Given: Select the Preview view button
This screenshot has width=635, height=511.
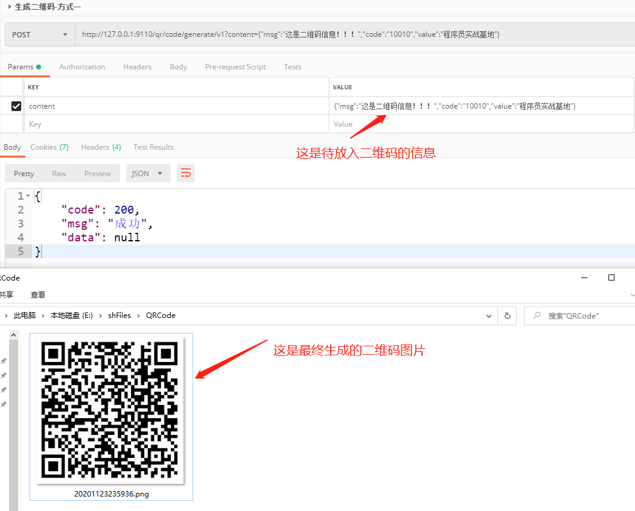Looking at the screenshot, I should click(98, 173).
